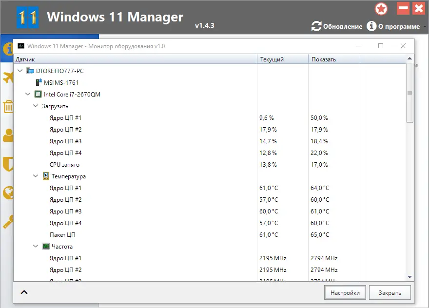The height and width of the screenshot is (308, 429).
Task: Open the globe icon sidebar section
Action: [x=7, y=193]
